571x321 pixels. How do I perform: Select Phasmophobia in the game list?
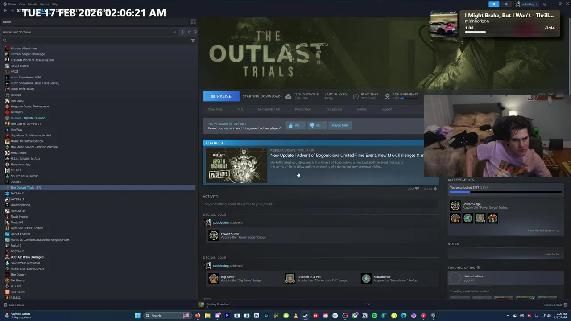coord(21,205)
